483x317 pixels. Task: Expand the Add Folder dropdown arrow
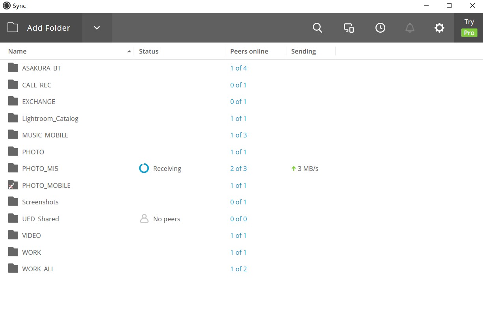click(x=97, y=28)
